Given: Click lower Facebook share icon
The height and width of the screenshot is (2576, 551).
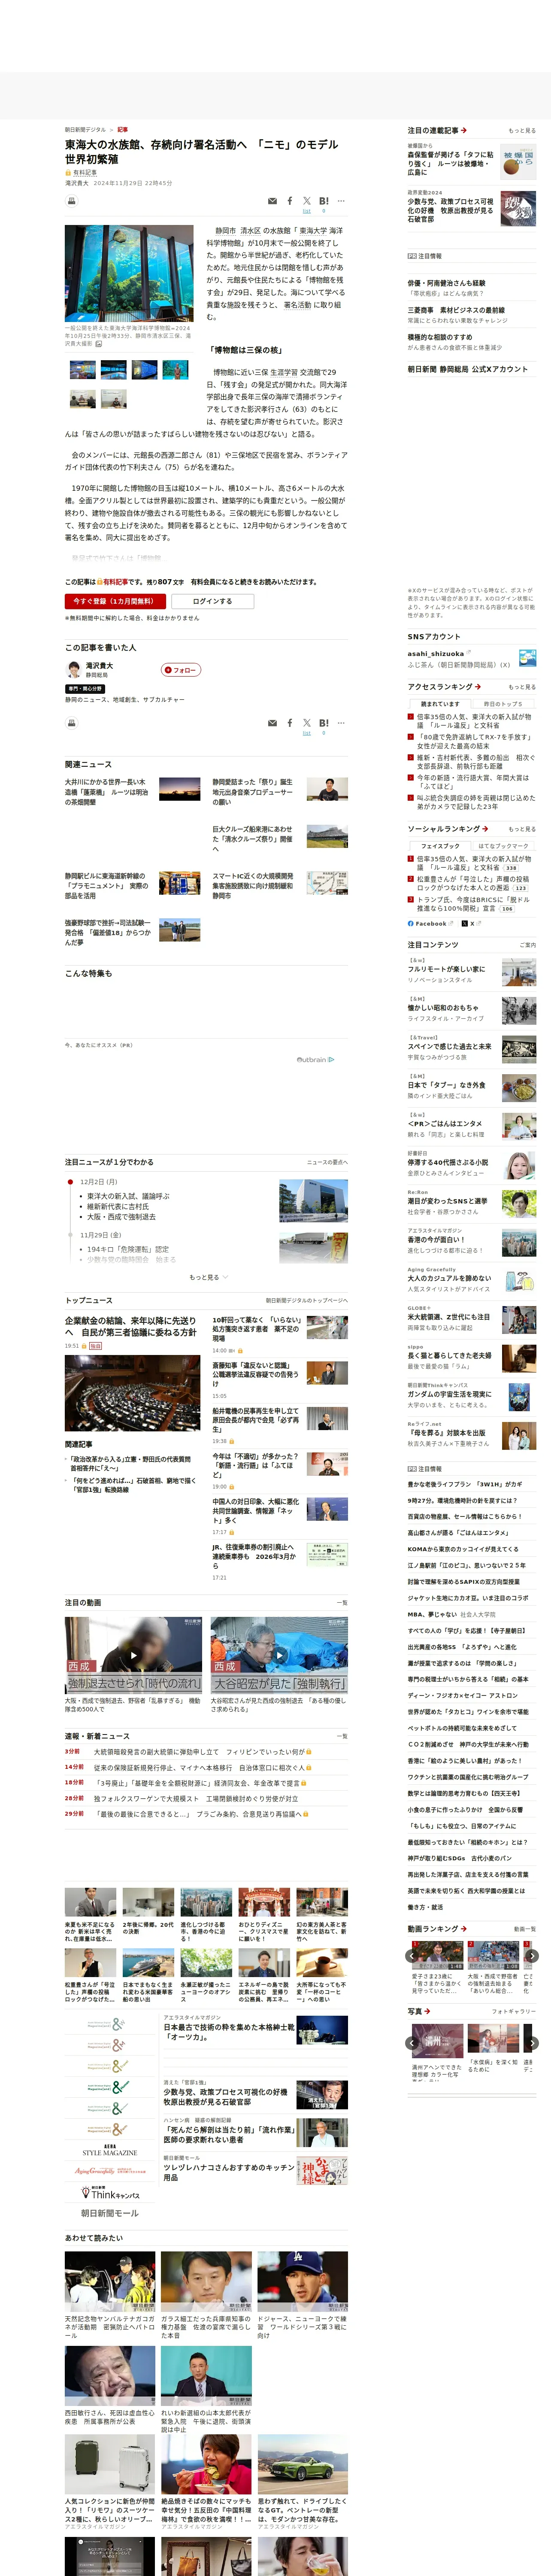Looking at the screenshot, I should (290, 723).
